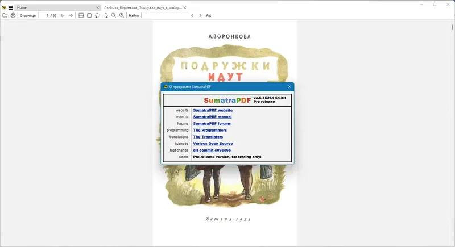Rotate the page counterclockwise
The width and height of the screenshot is (455, 247).
coord(97,15)
